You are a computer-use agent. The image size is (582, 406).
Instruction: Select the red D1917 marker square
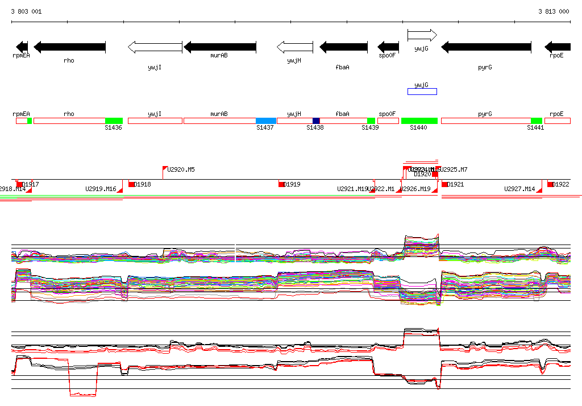19,184
